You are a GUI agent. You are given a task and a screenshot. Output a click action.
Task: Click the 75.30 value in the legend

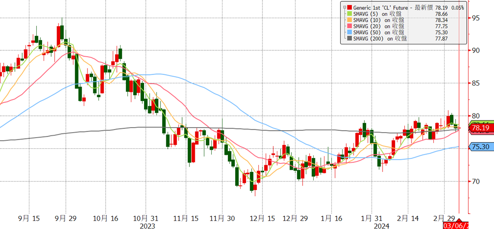[x=442, y=33]
